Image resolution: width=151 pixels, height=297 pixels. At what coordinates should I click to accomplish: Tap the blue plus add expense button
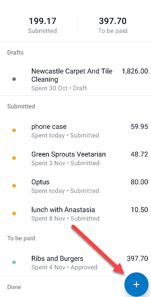point(136,285)
